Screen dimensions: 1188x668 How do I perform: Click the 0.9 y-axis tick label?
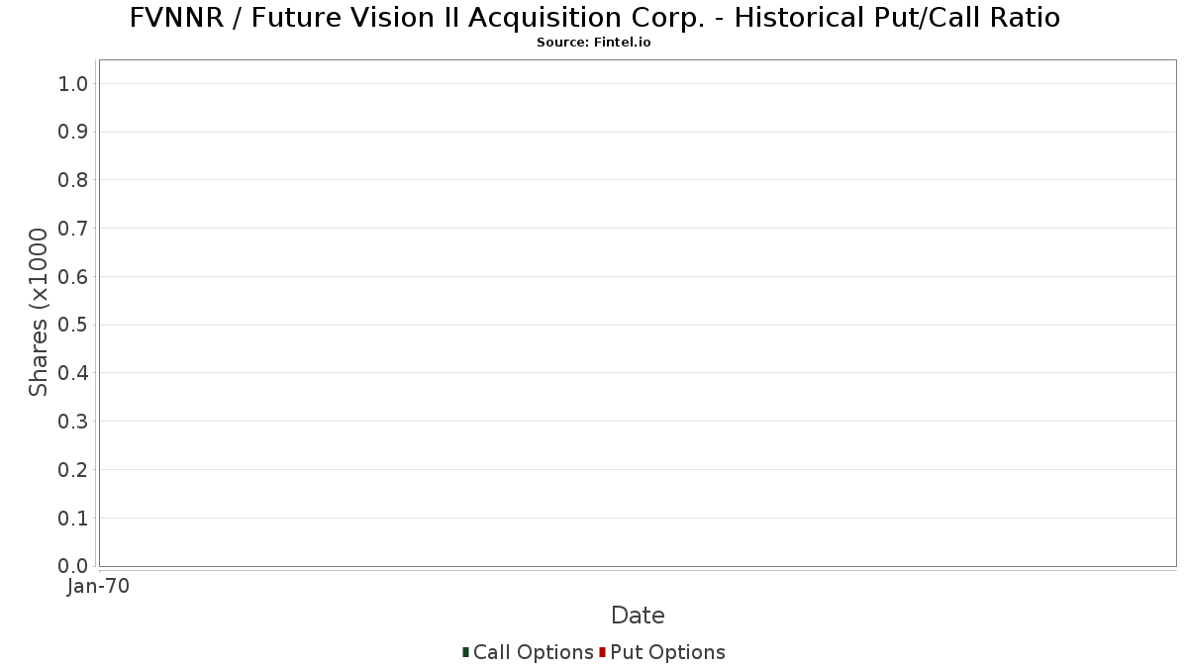click(73, 132)
